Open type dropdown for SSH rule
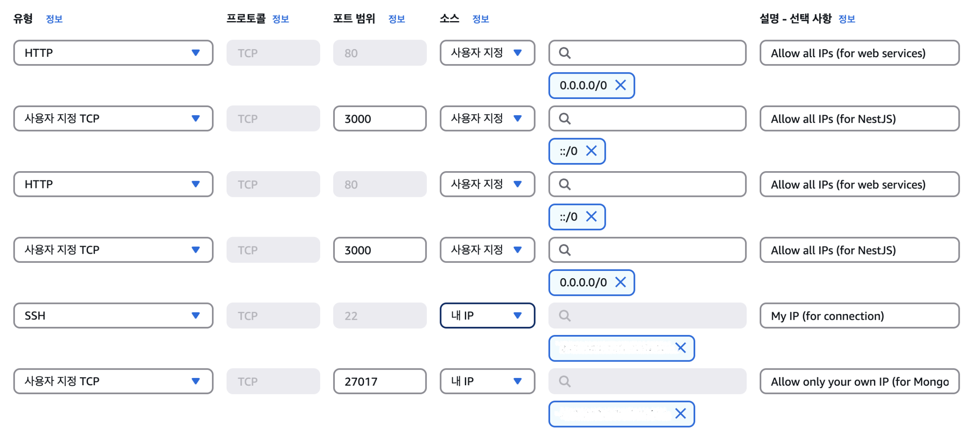The width and height of the screenshot is (969, 439). (x=113, y=315)
